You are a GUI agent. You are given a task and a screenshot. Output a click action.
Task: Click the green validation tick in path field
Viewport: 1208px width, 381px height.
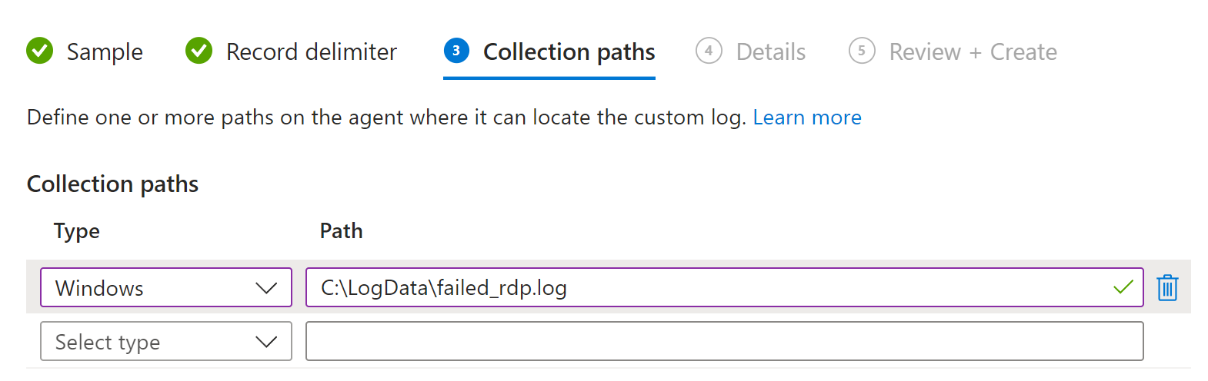point(1123,287)
